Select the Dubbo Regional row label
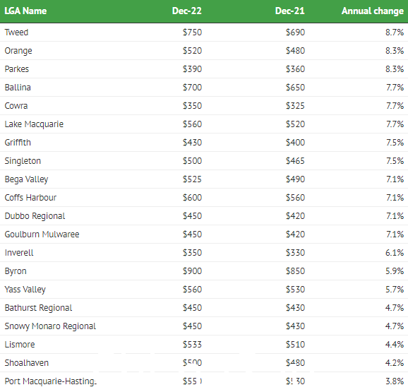This screenshot has width=408, height=392. pos(35,216)
